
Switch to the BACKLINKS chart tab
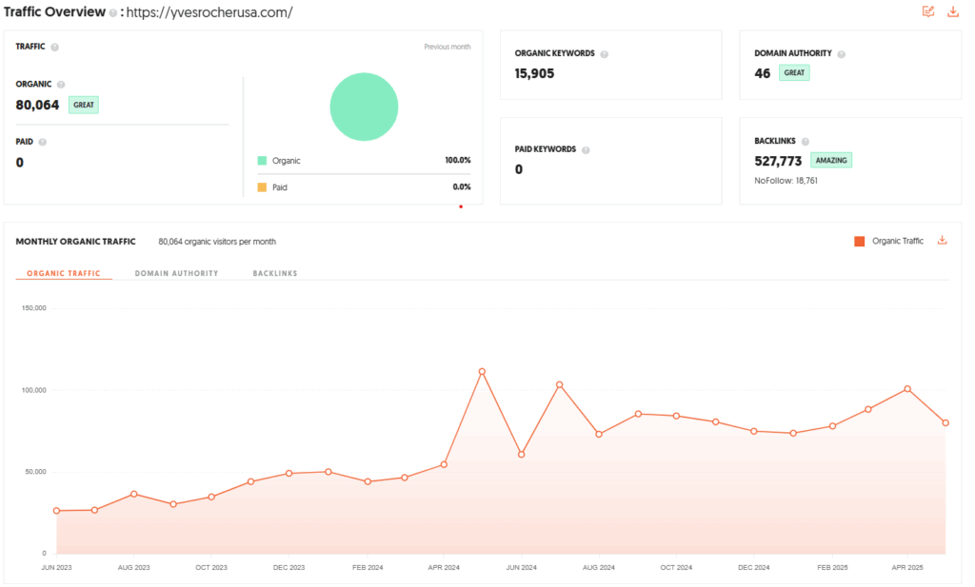point(275,273)
